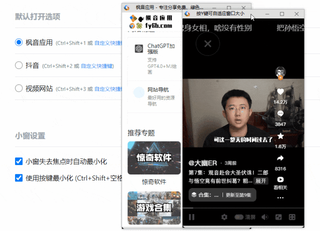The width and height of the screenshot is (320, 231).
Task: Open the three-dot more options menu
Action: click(x=280, y=197)
